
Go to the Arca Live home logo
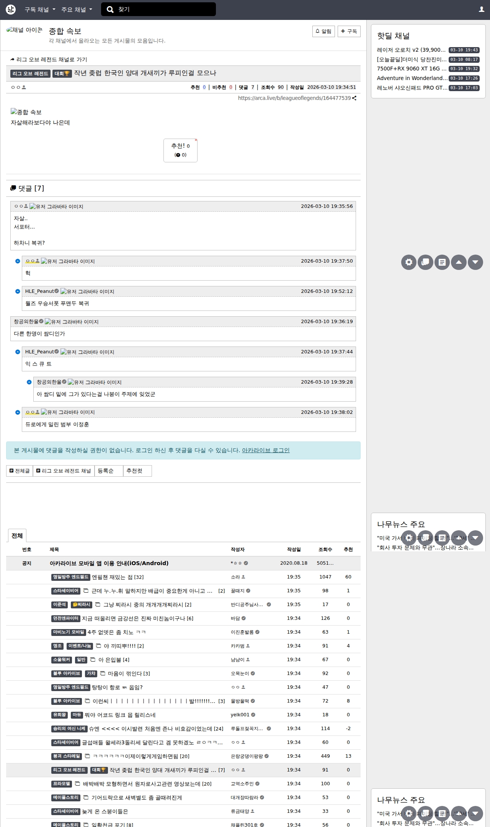pos(11,10)
